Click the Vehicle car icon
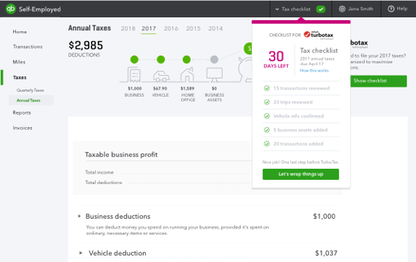416x262 pixels. (x=161, y=76)
